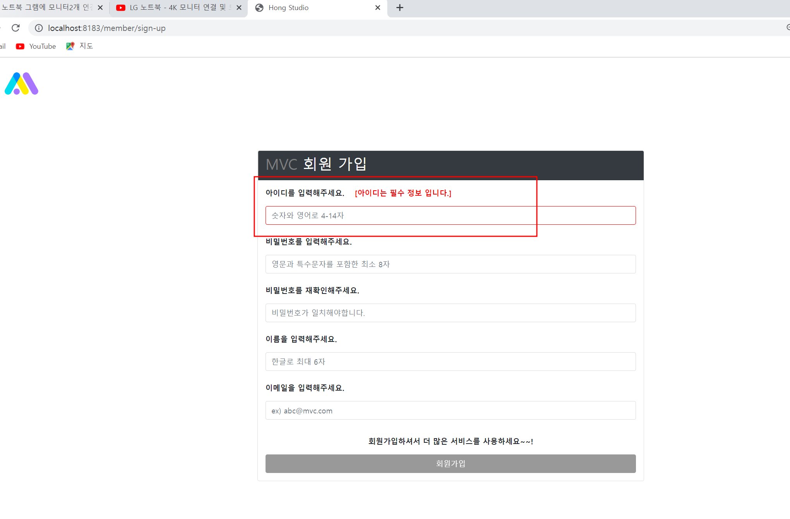Image resolution: width=790 pixels, height=519 pixels.
Task: Click the 비밀번호를 재확인해주세요 label
Action: (312, 290)
